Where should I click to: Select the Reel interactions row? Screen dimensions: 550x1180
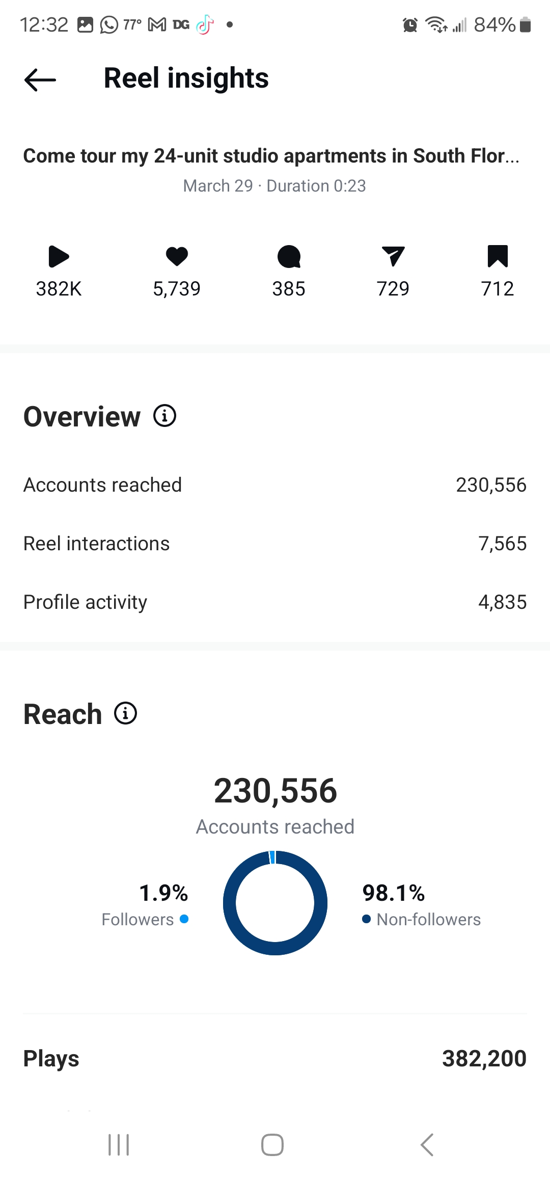pyautogui.click(x=275, y=544)
